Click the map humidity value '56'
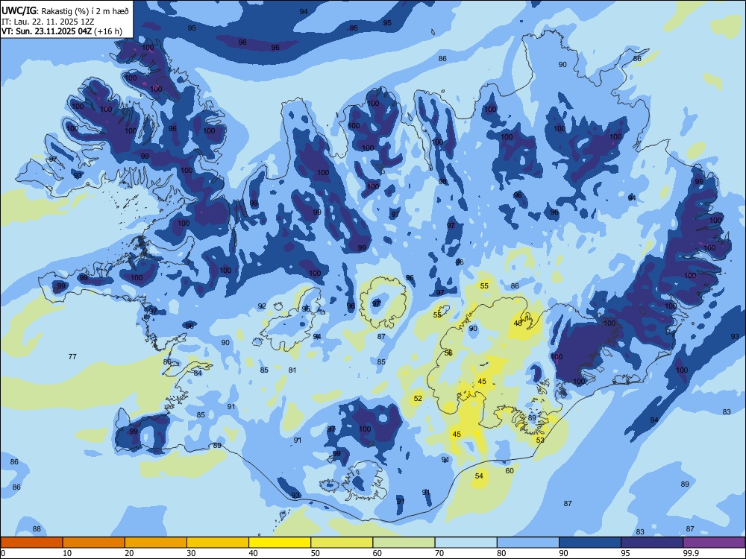 pos(448,353)
